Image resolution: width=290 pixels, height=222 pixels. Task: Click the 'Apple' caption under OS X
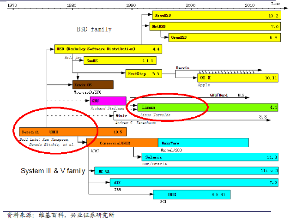point(204,85)
